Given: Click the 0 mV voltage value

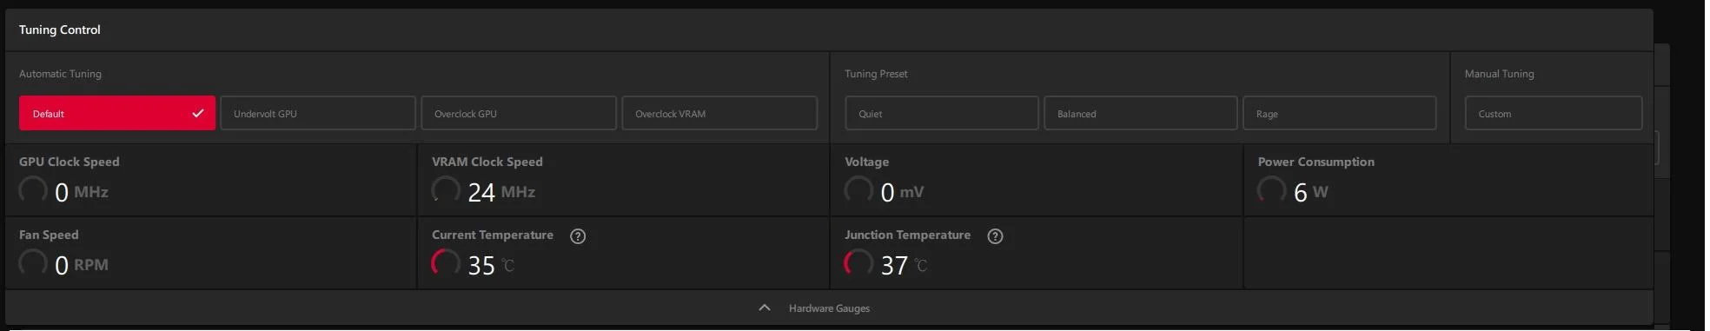Looking at the screenshot, I should (902, 192).
